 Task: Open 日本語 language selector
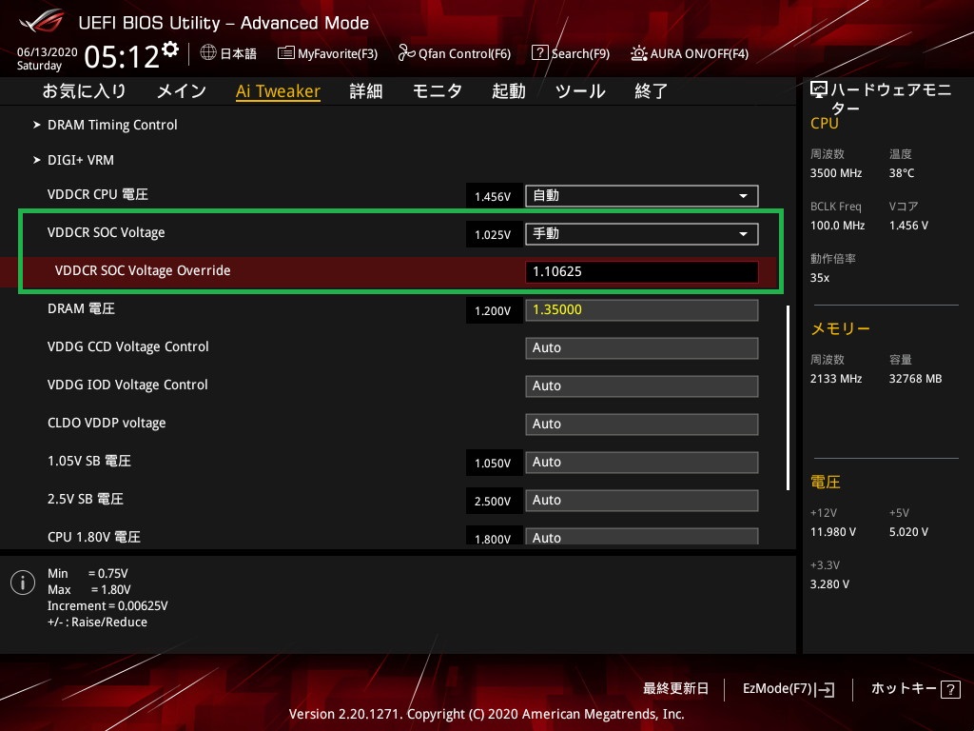[228, 53]
